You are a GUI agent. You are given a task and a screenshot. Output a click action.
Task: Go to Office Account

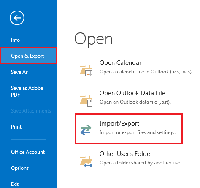click(28, 152)
